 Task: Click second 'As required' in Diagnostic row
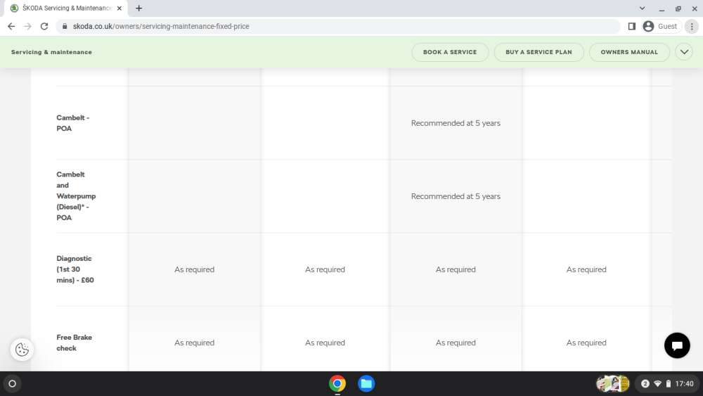pyautogui.click(x=325, y=269)
